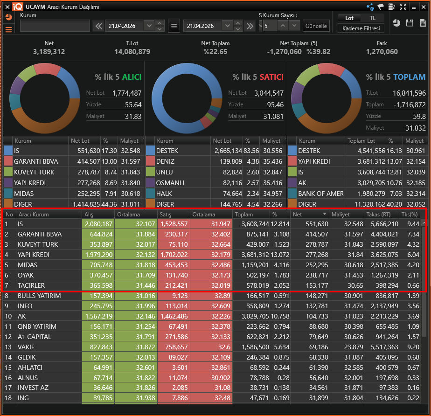Click the flag icon in title bar

click(x=381, y=7)
